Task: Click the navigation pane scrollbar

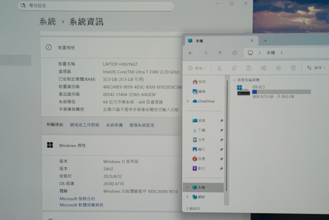Action: click(x=227, y=134)
